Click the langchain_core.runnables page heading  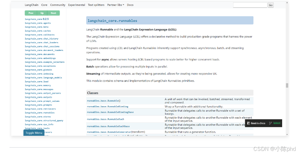pos(112,21)
